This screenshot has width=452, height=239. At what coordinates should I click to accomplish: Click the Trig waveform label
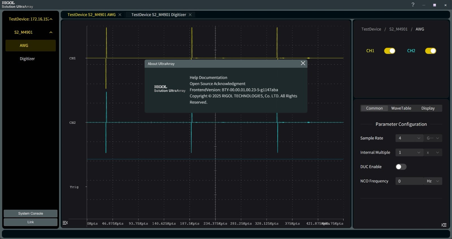tap(74, 187)
